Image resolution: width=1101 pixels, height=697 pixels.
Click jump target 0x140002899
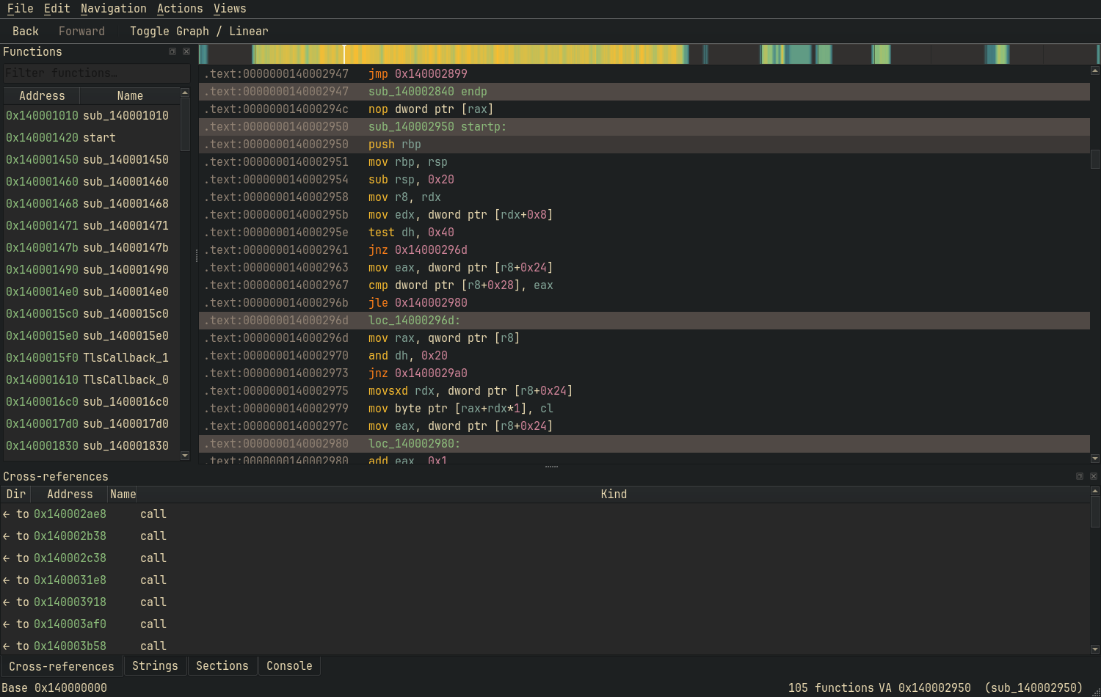(431, 74)
